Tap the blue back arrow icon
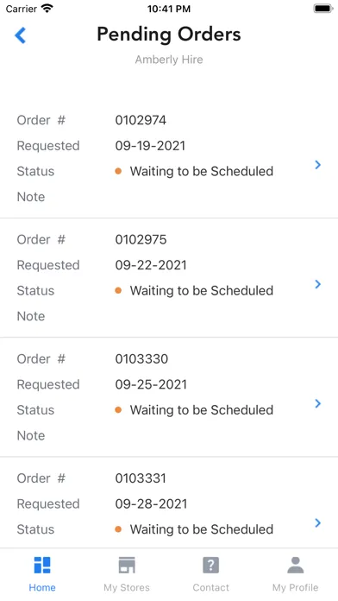This screenshot has height=601, width=338. pyautogui.click(x=21, y=35)
